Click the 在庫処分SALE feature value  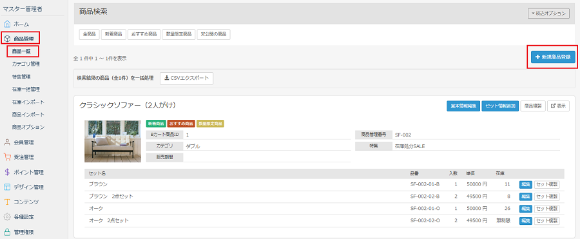410,146
